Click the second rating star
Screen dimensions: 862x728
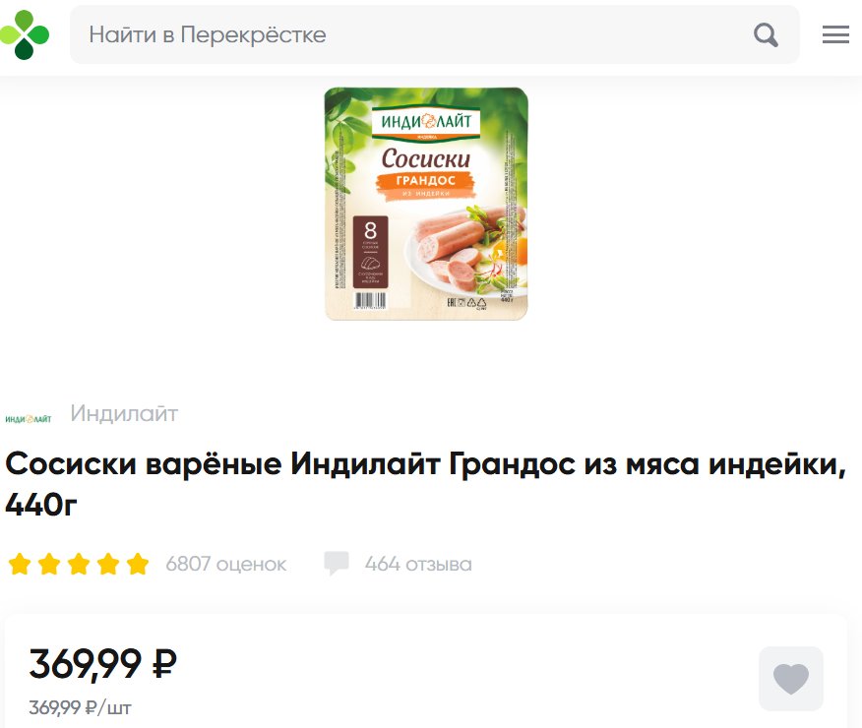coord(49,564)
